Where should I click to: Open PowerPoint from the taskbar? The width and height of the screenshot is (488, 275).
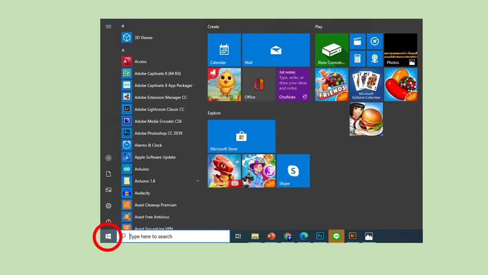[271, 236]
